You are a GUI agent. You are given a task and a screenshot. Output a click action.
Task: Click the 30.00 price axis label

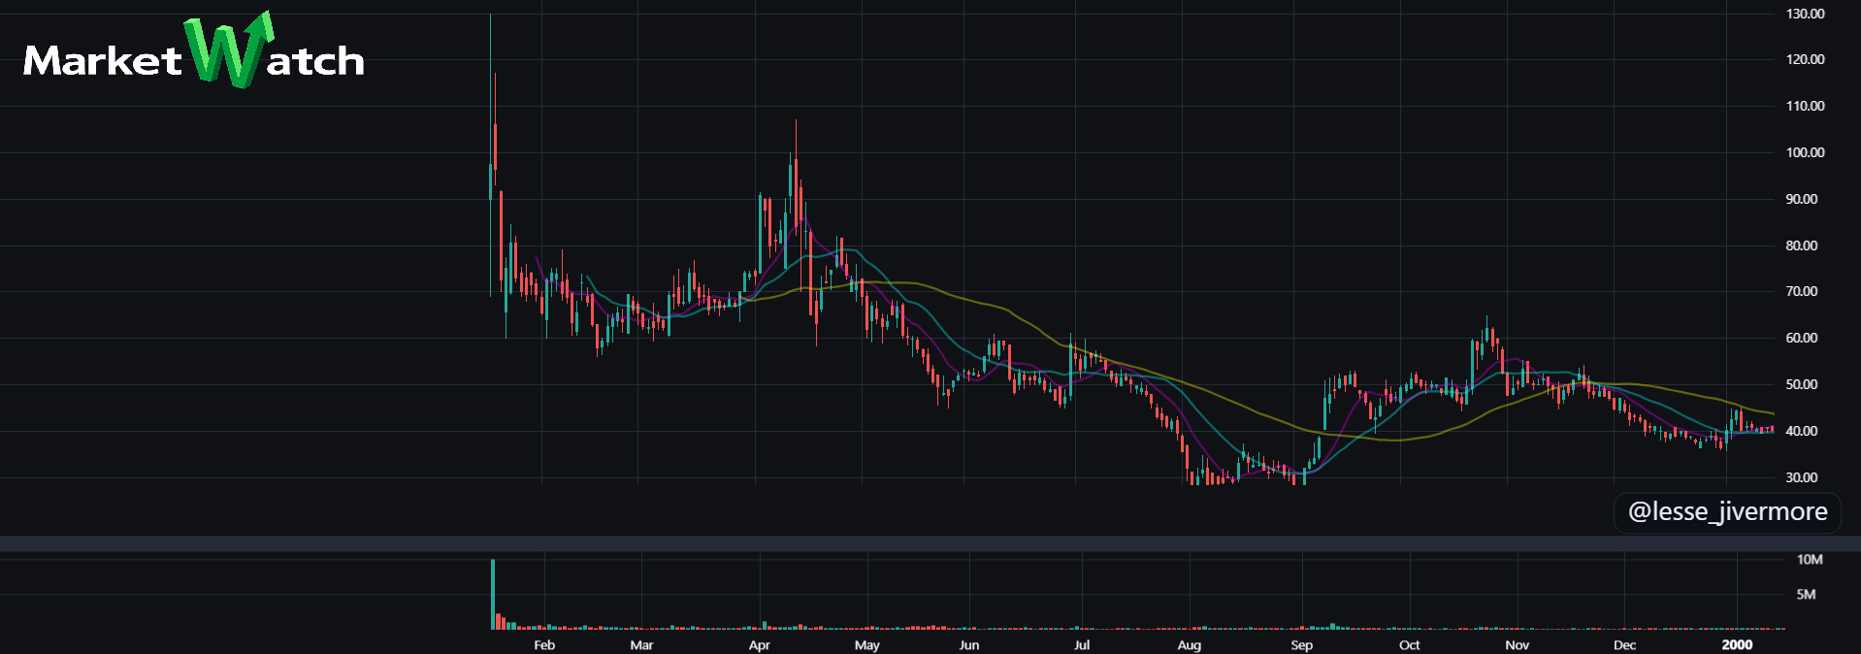[1802, 477]
